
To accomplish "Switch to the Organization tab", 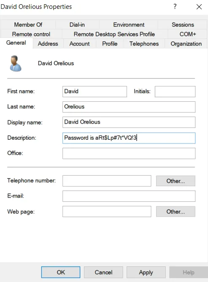I will point(186,44).
